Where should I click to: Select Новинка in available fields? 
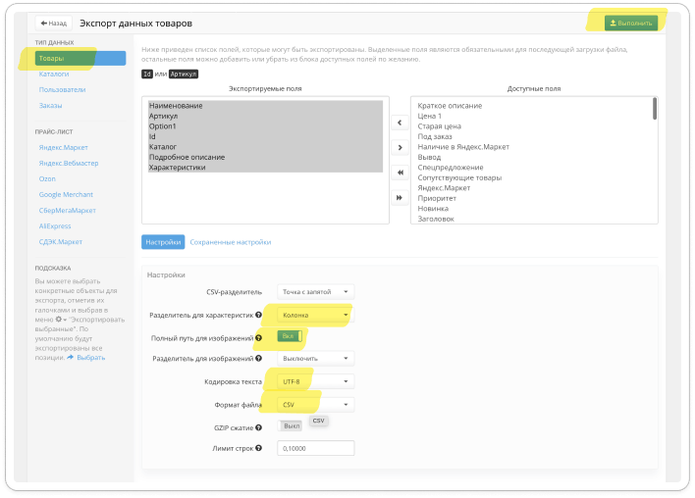coord(433,209)
